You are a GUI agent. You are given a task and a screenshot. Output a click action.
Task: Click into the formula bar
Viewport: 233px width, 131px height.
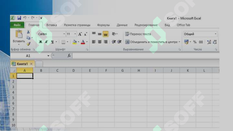(x=146, y=56)
